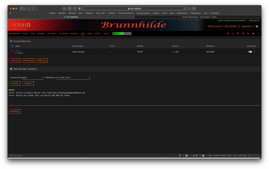
Task: Click the Safari print toolbar icon
Action: pyautogui.click(x=70, y=8)
